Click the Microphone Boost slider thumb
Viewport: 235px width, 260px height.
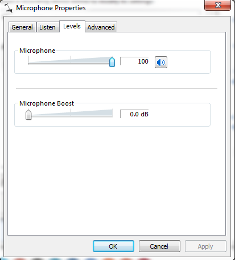click(28, 115)
